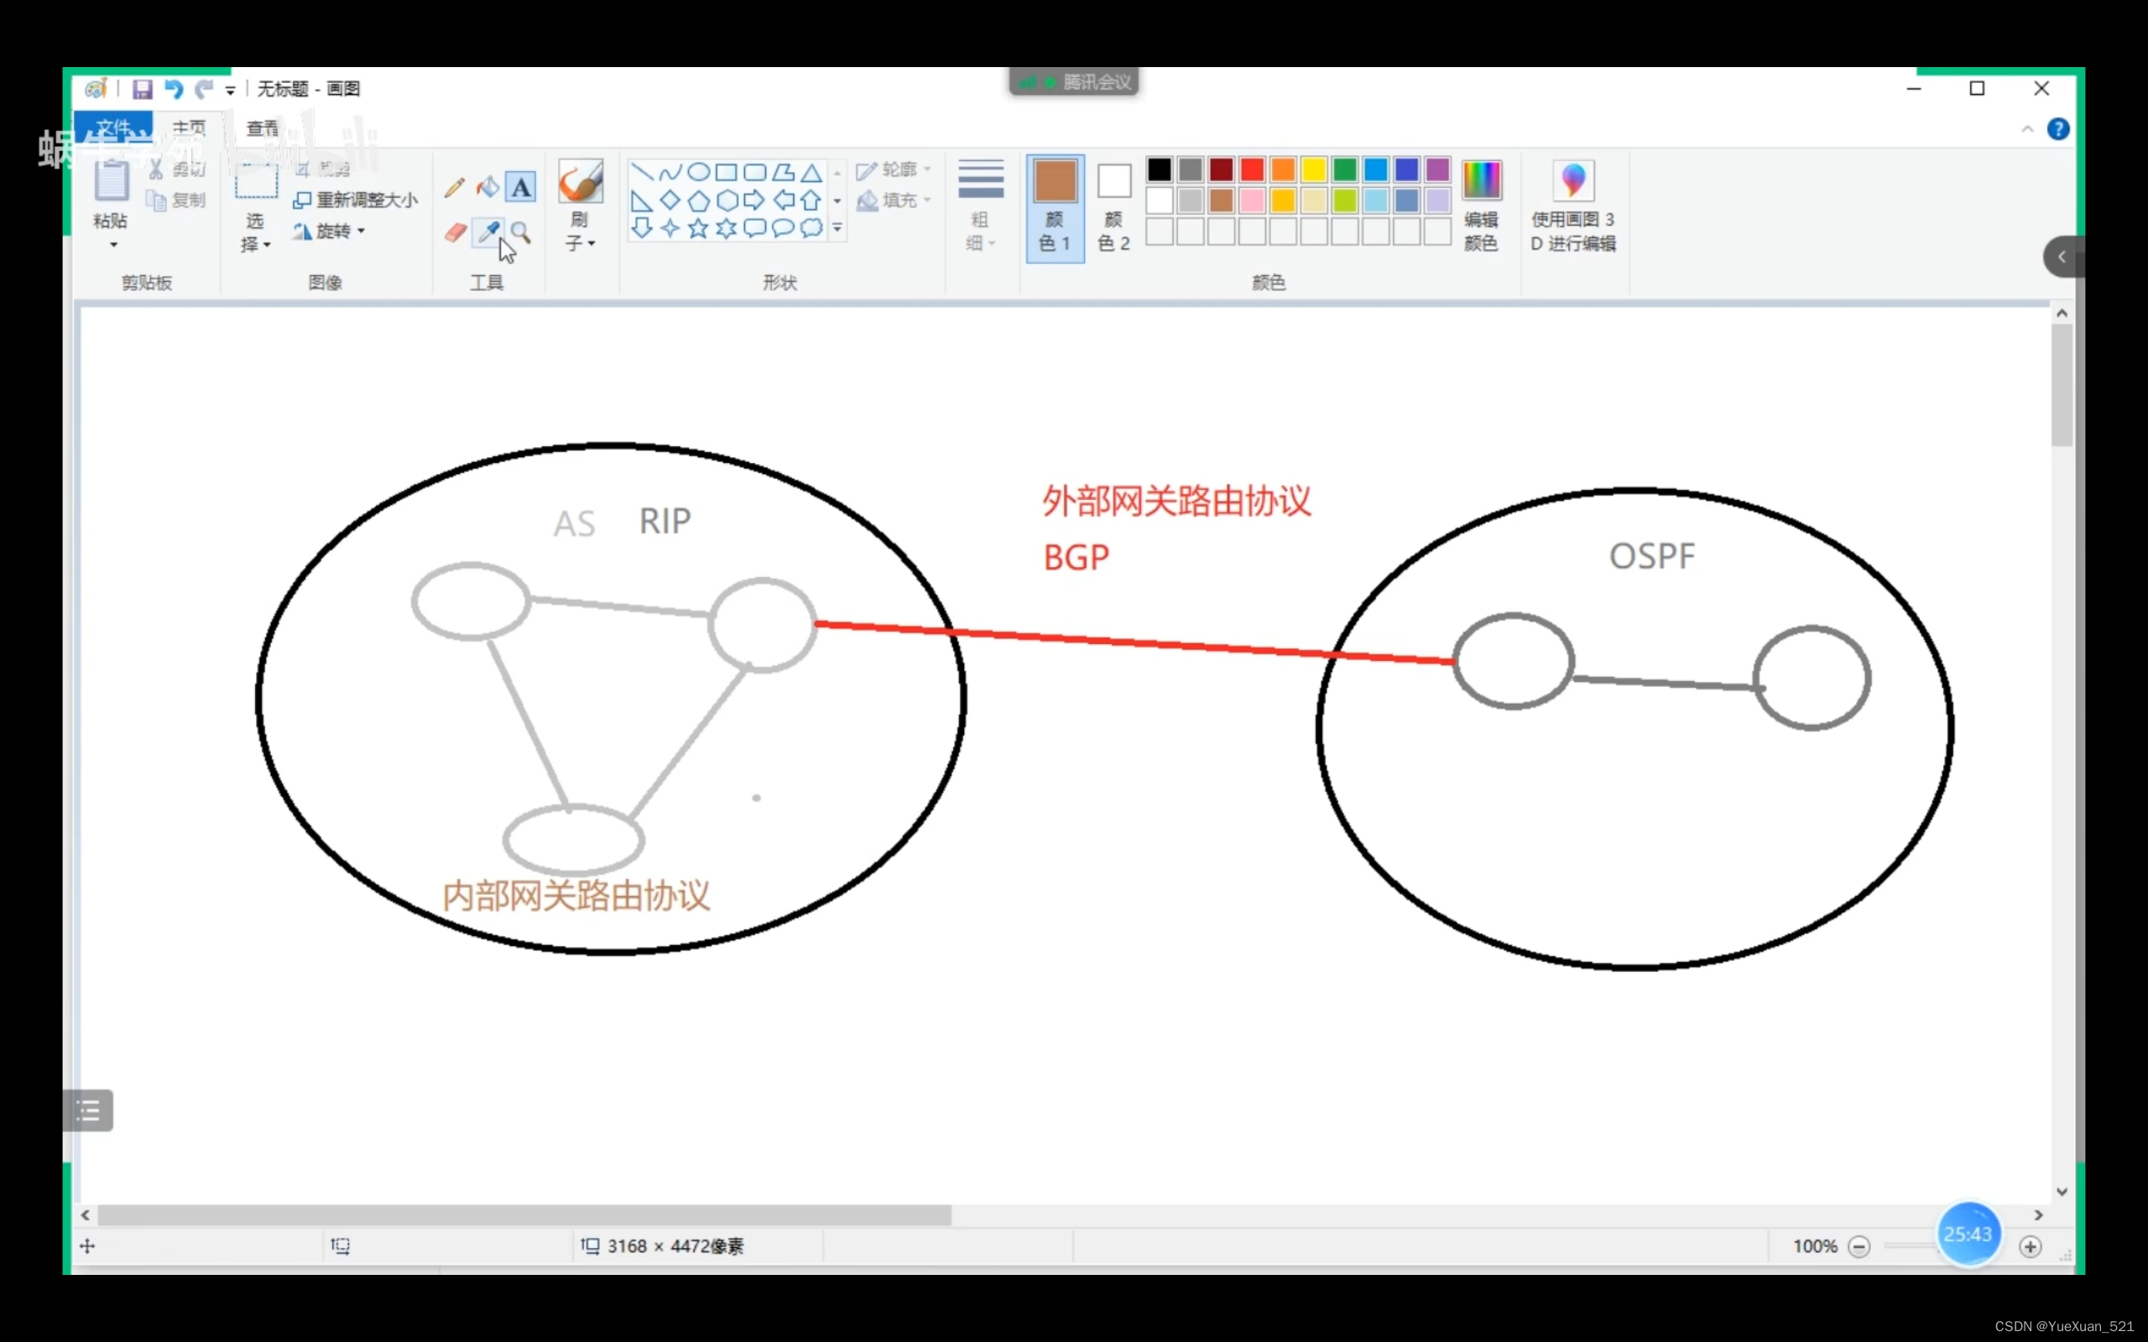Click the Redo arrow icon
This screenshot has width=2148, height=1342.
click(204, 89)
